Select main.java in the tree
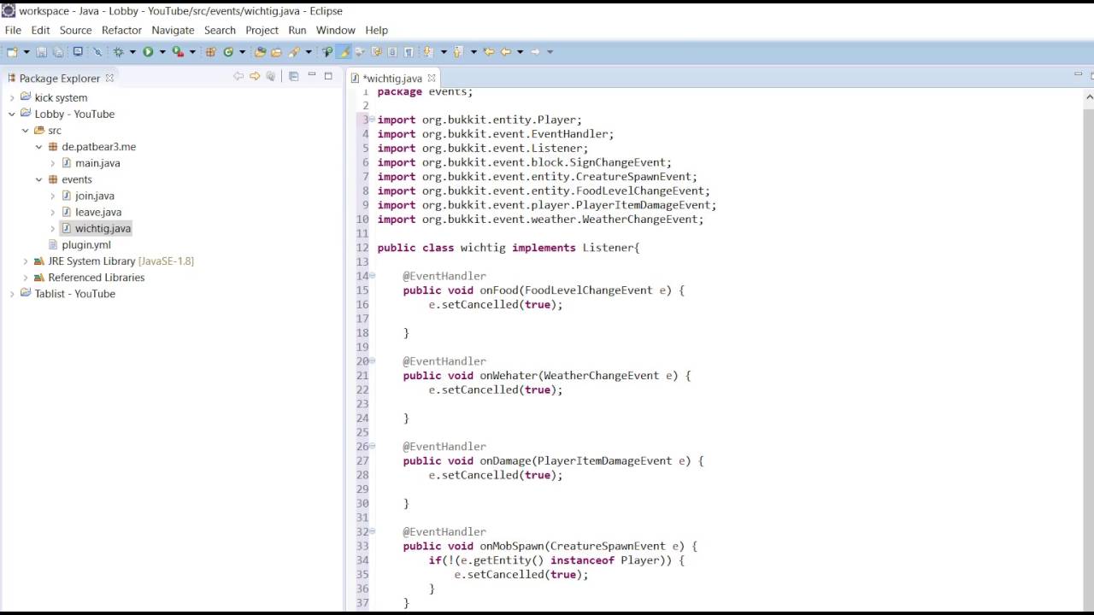This screenshot has height=615, width=1094. point(97,163)
